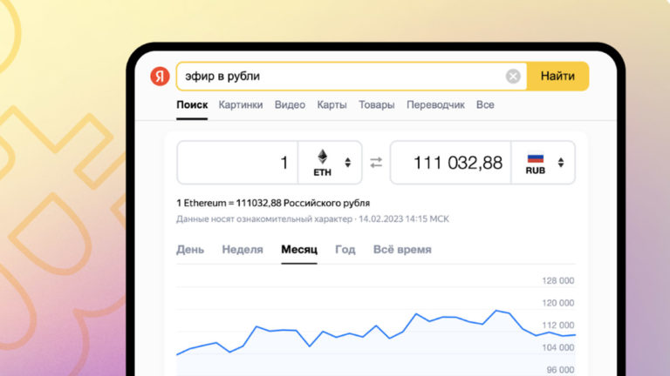Screen dimensions: 670x376
Task: Click the search box with эфир в рубли
Action: [x=340, y=77]
